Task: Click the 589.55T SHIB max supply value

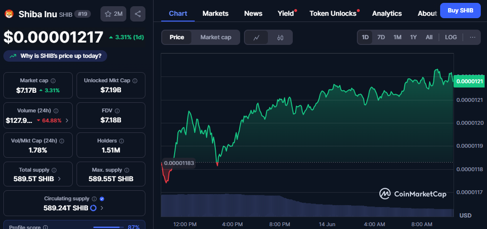Action: point(111,179)
